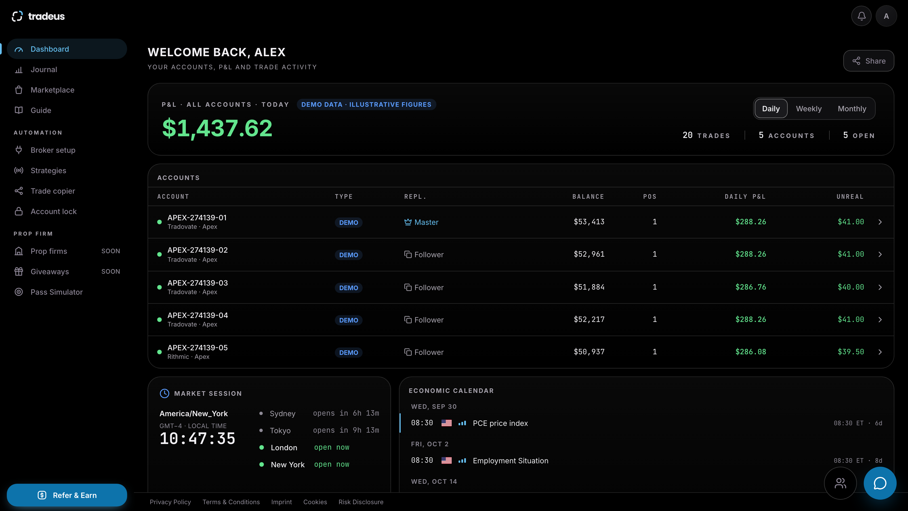Open Prop firms entry
908x511 pixels.
tap(67, 251)
